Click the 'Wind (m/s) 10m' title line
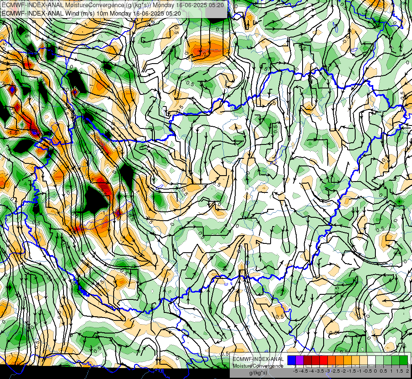 (x=91, y=13)
